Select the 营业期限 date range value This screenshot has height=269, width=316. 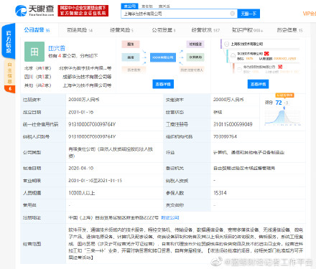tap(96, 181)
